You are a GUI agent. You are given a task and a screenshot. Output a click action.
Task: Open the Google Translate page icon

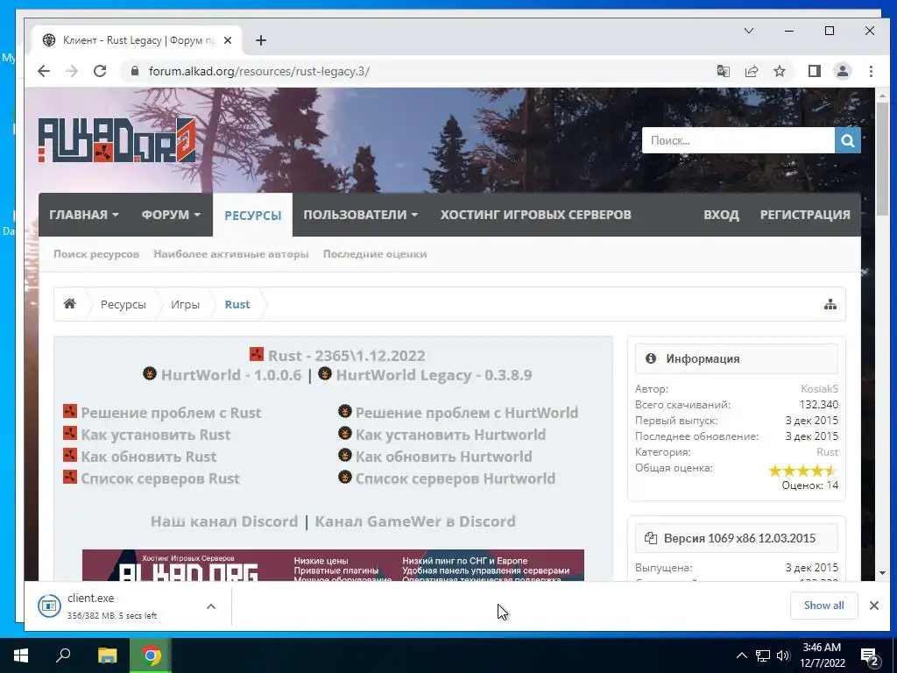tap(723, 72)
